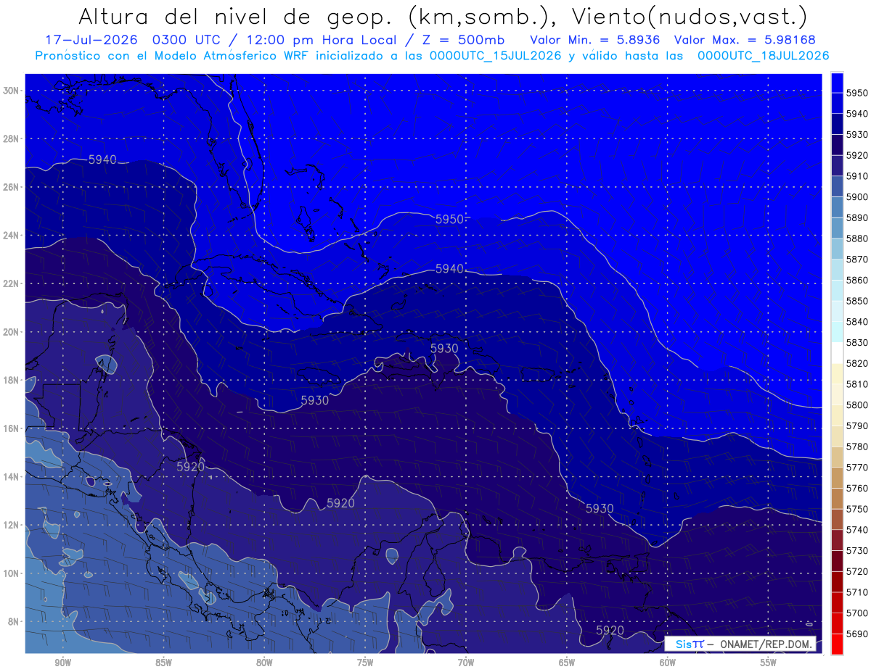The image size is (871, 672).
Task: Click the 8N latitude axis label
Action: click(12, 622)
